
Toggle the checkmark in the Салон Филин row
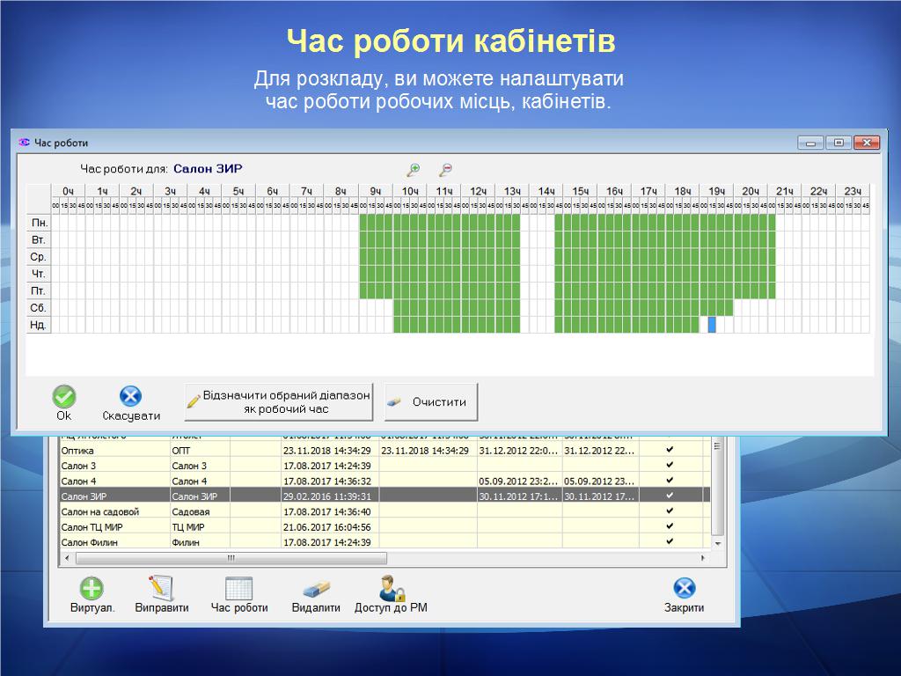670,541
